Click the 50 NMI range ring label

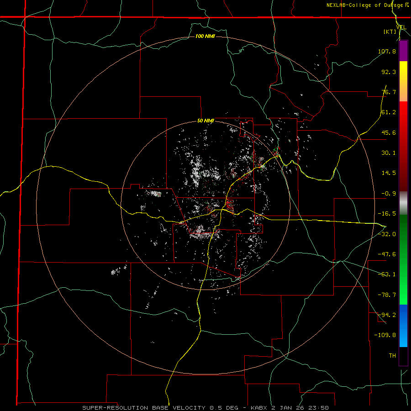coord(205,121)
